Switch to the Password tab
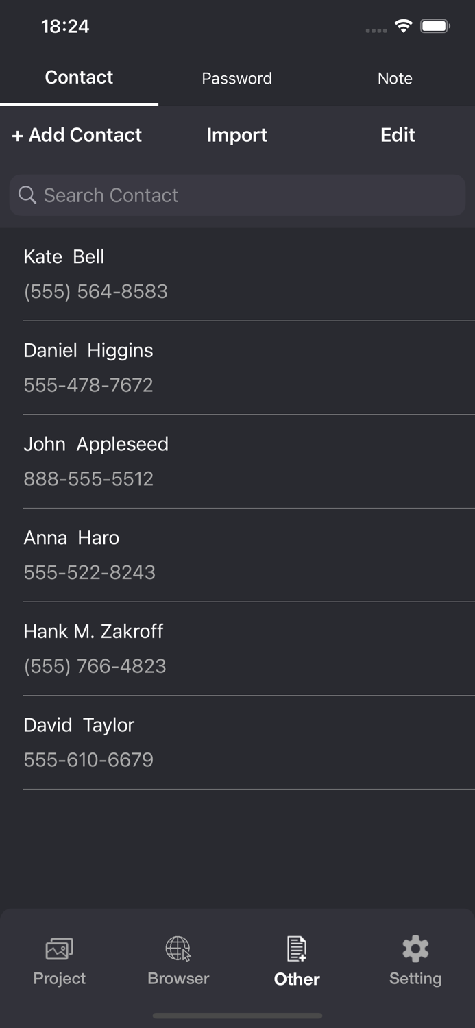The width and height of the screenshot is (475, 1028). (x=237, y=78)
